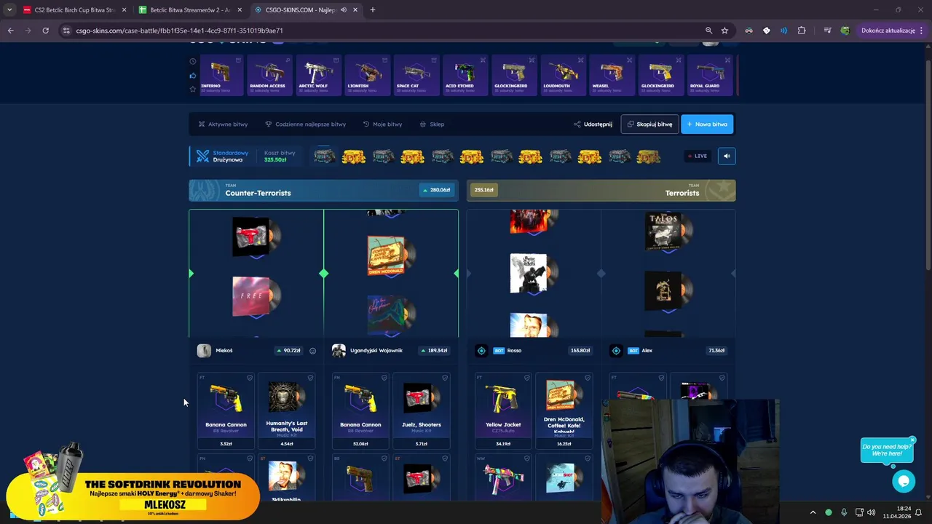Open the INFERNO live drop card

[221, 75]
